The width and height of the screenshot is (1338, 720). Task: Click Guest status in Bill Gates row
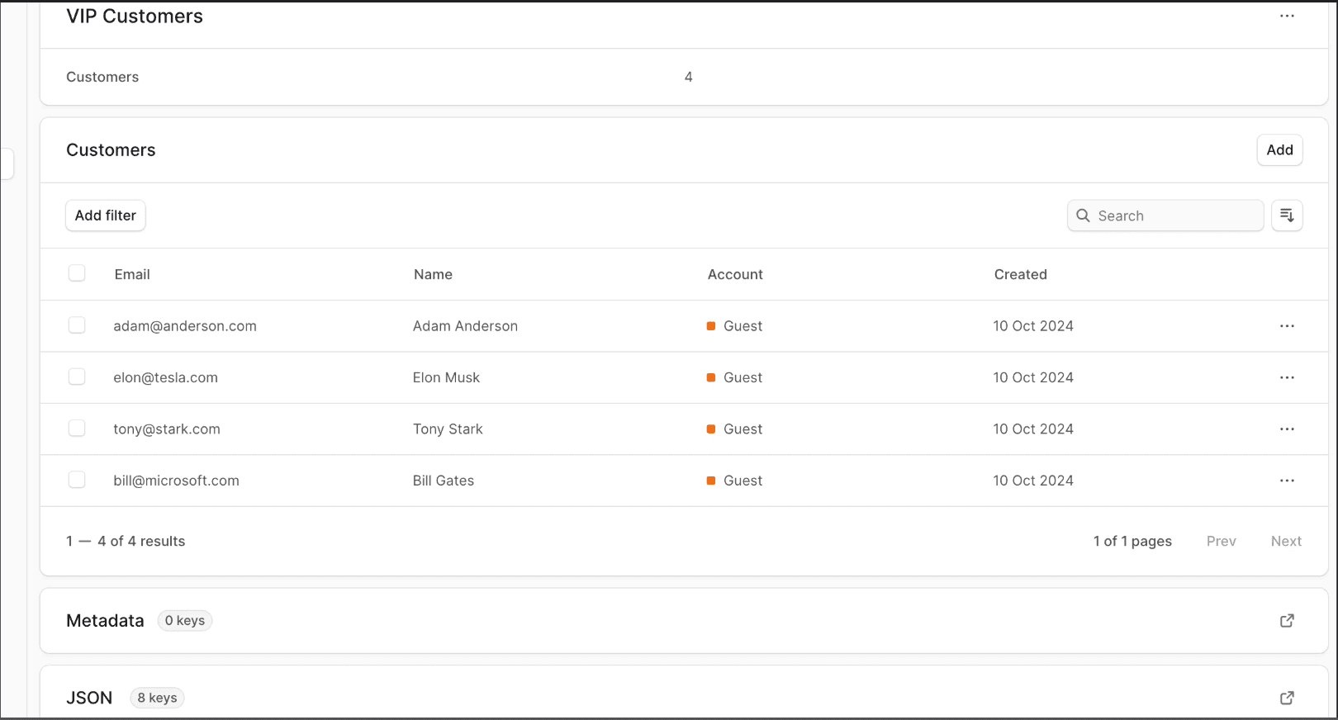pos(735,481)
